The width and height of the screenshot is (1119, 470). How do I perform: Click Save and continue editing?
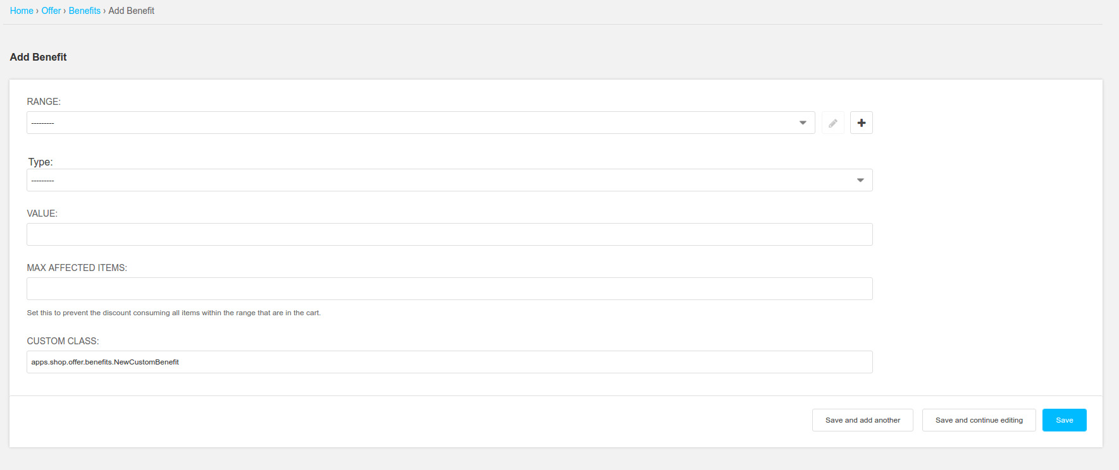pyautogui.click(x=979, y=420)
